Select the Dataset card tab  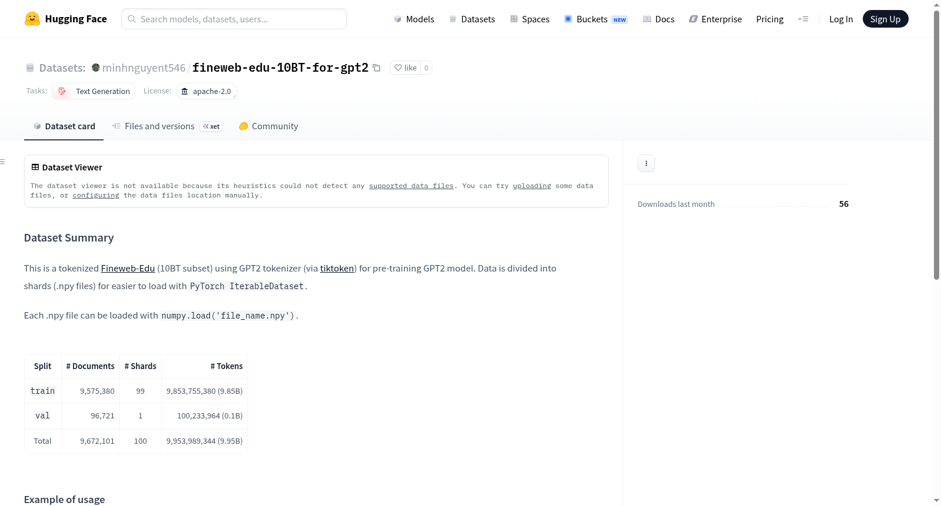coord(64,126)
